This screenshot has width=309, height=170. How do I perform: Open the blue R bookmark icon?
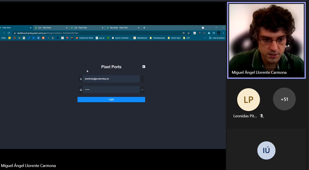38,38
